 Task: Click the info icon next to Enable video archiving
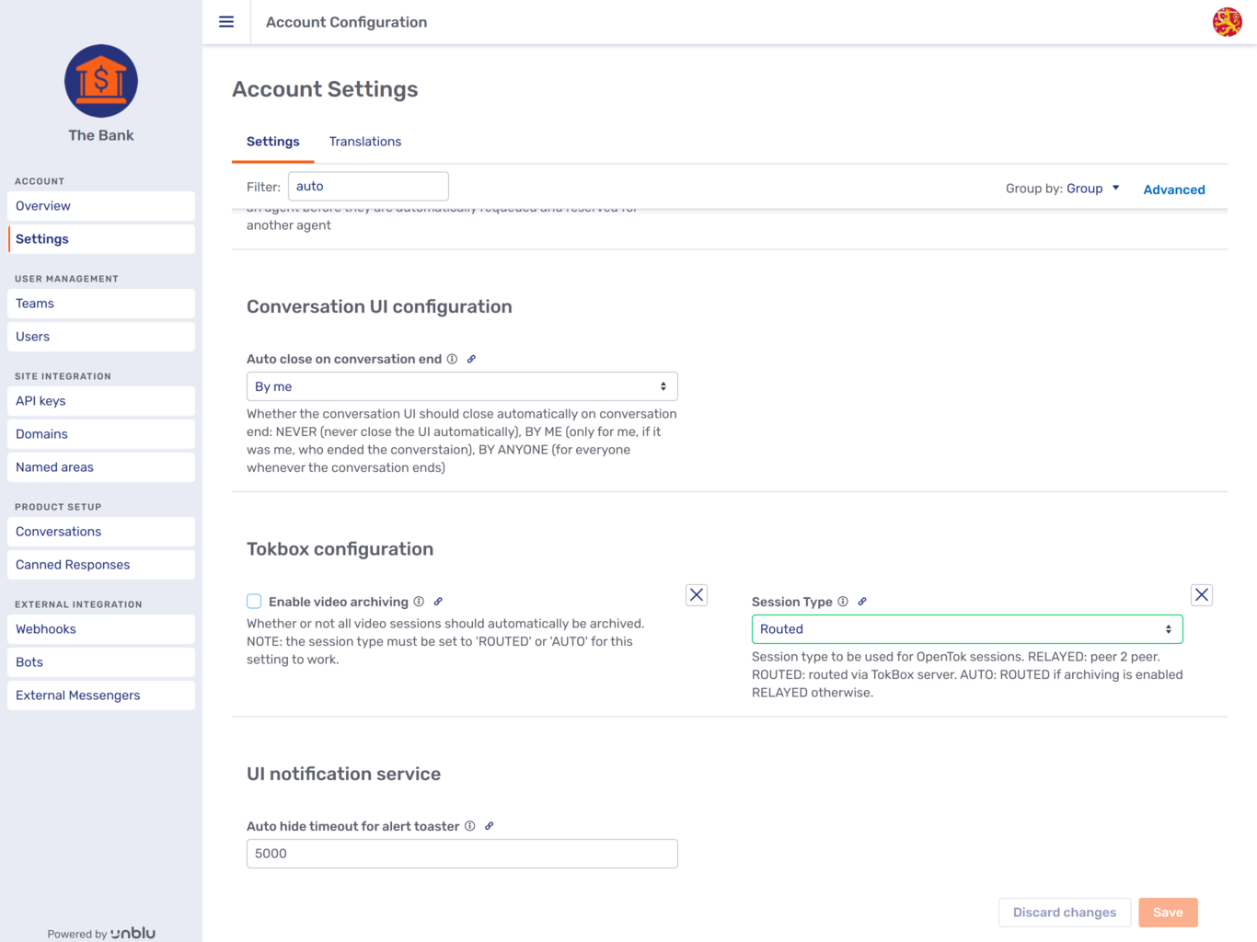419,601
